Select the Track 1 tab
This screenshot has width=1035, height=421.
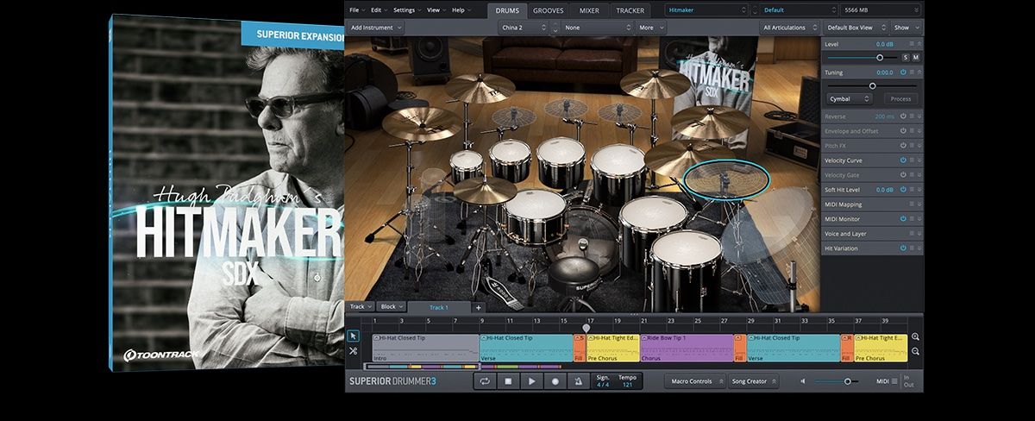tap(439, 307)
